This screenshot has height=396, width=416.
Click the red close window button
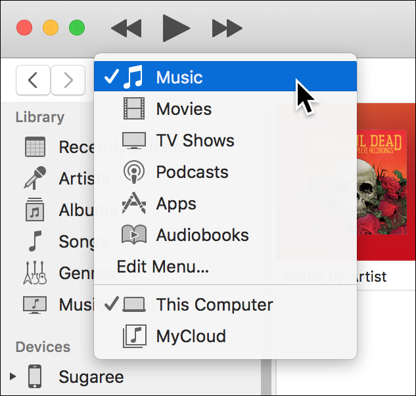click(x=24, y=28)
